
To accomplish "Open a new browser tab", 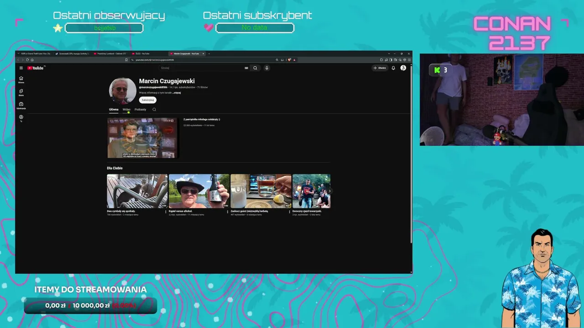I will [209, 54].
